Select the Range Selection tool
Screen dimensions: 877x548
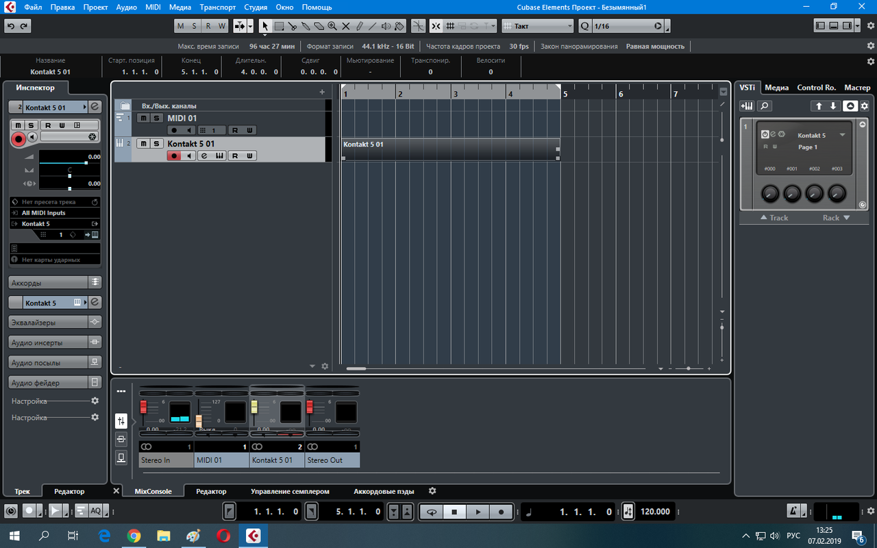[x=279, y=26]
